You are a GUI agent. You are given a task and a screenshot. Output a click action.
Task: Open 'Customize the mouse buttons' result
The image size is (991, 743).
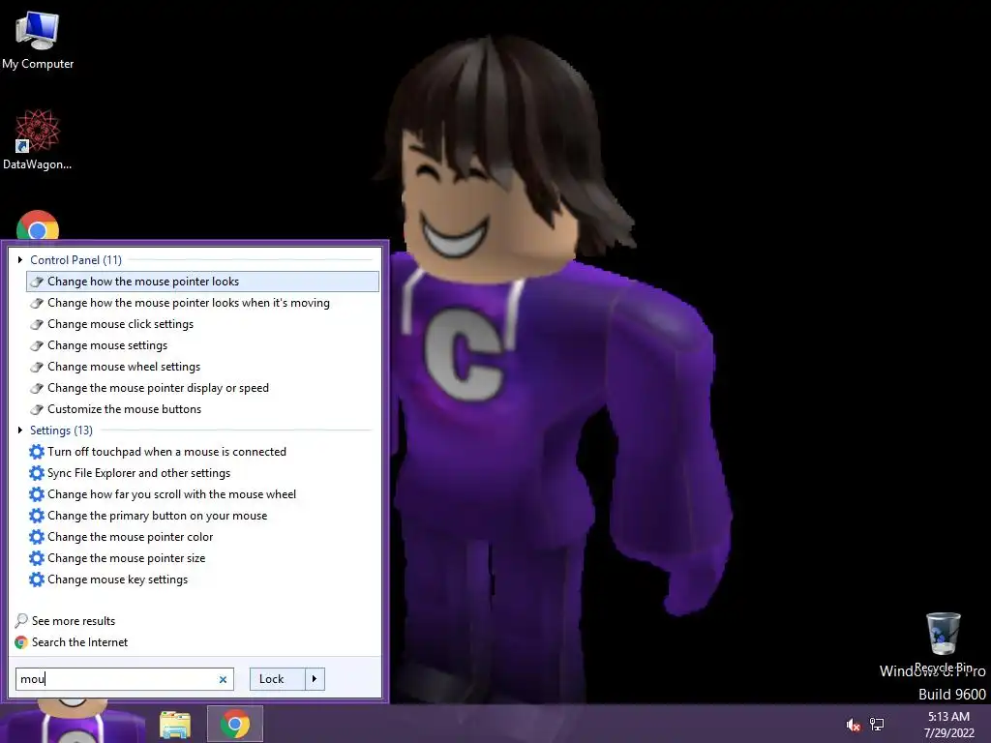tap(203, 409)
